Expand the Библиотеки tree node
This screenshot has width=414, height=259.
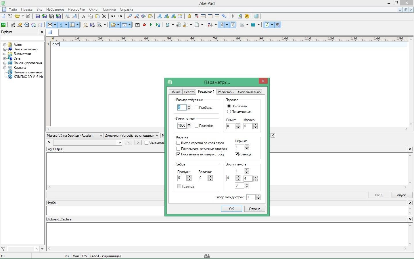5,54
